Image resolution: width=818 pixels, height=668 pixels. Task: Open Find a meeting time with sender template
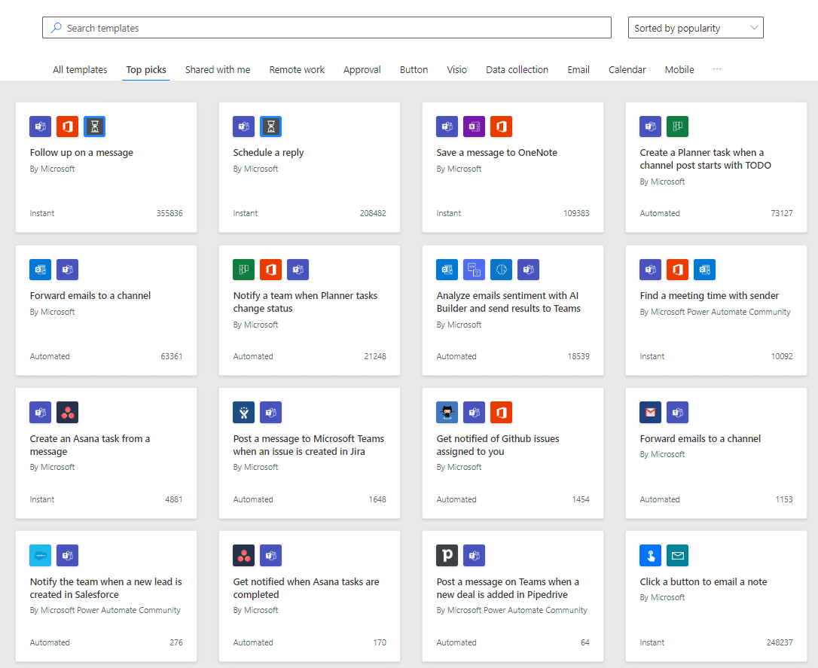pyautogui.click(x=709, y=296)
